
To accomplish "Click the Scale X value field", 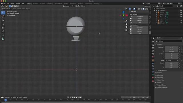I will tap(172, 63).
